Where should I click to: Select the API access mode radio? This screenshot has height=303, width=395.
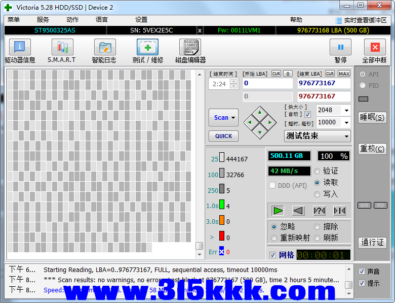click(363, 74)
